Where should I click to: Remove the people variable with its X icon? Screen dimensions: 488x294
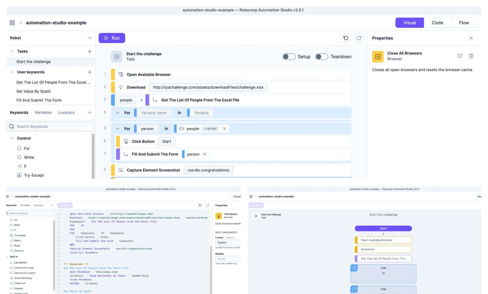pos(225,129)
